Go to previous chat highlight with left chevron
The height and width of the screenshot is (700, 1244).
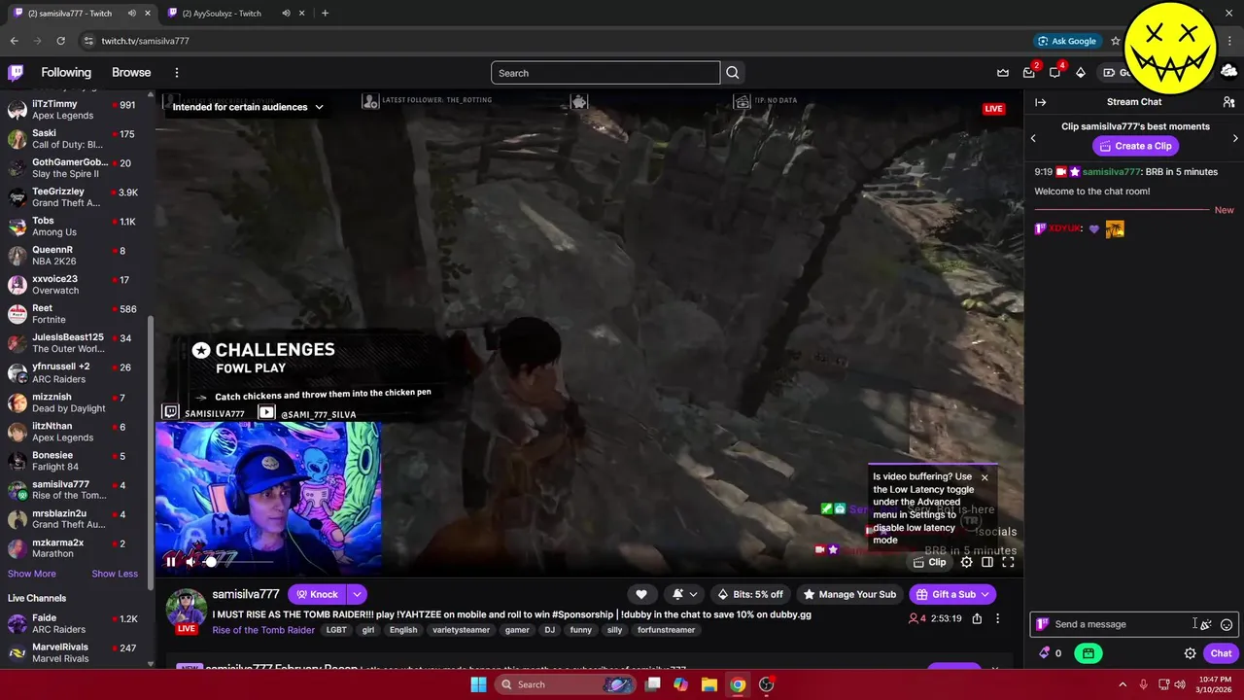point(1033,138)
